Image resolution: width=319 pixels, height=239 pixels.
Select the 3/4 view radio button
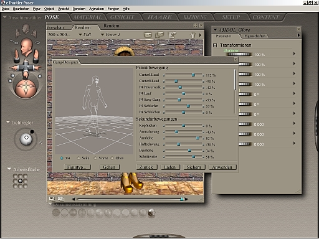[x=62, y=158]
